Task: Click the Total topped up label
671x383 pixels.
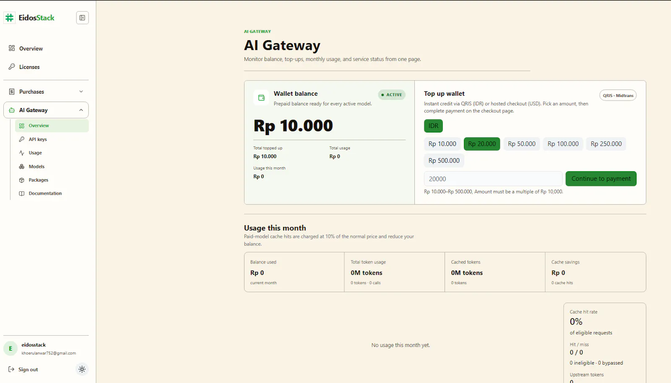Action: [x=268, y=148]
